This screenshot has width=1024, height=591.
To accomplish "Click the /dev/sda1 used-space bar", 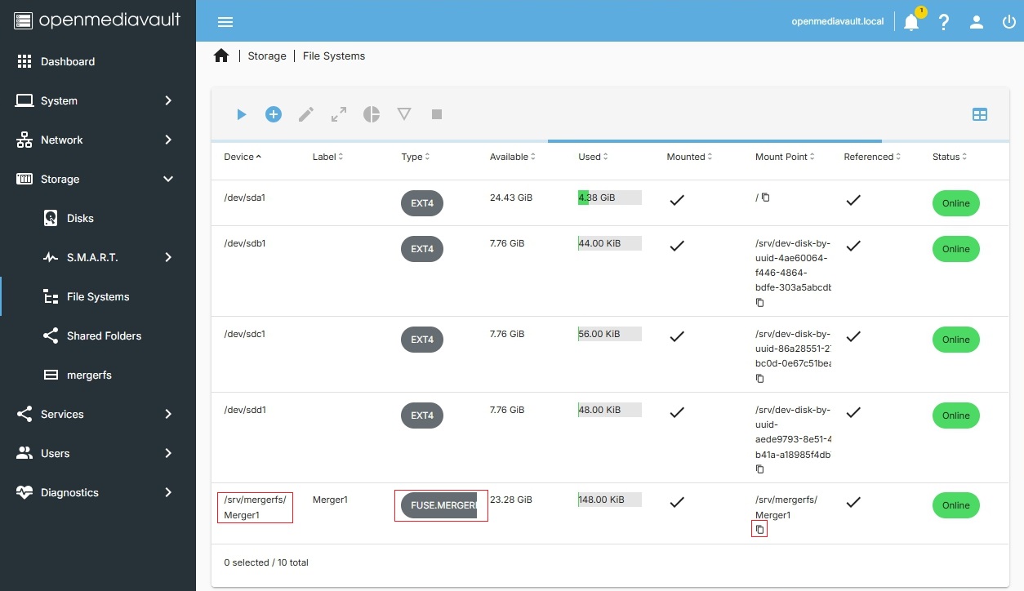I will pos(609,198).
